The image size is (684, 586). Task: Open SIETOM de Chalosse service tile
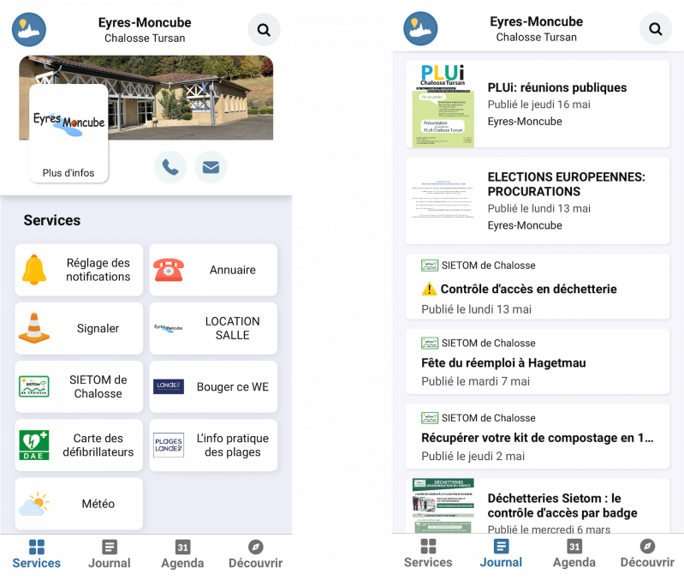pos(79,386)
